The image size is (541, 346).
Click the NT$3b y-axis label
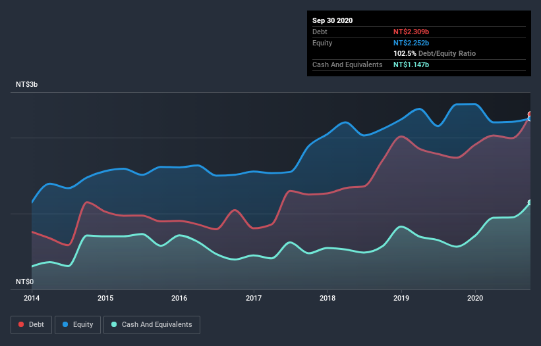(x=26, y=84)
